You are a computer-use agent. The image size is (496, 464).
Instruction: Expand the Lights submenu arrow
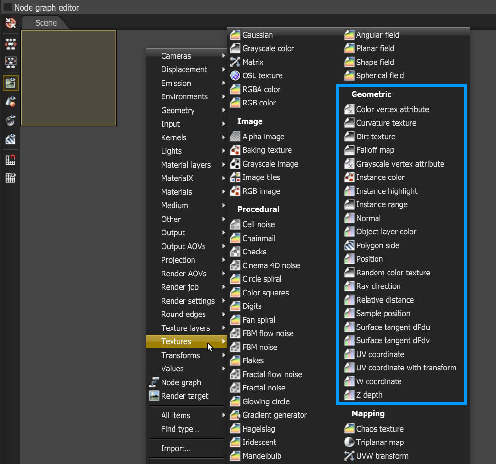click(x=224, y=151)
